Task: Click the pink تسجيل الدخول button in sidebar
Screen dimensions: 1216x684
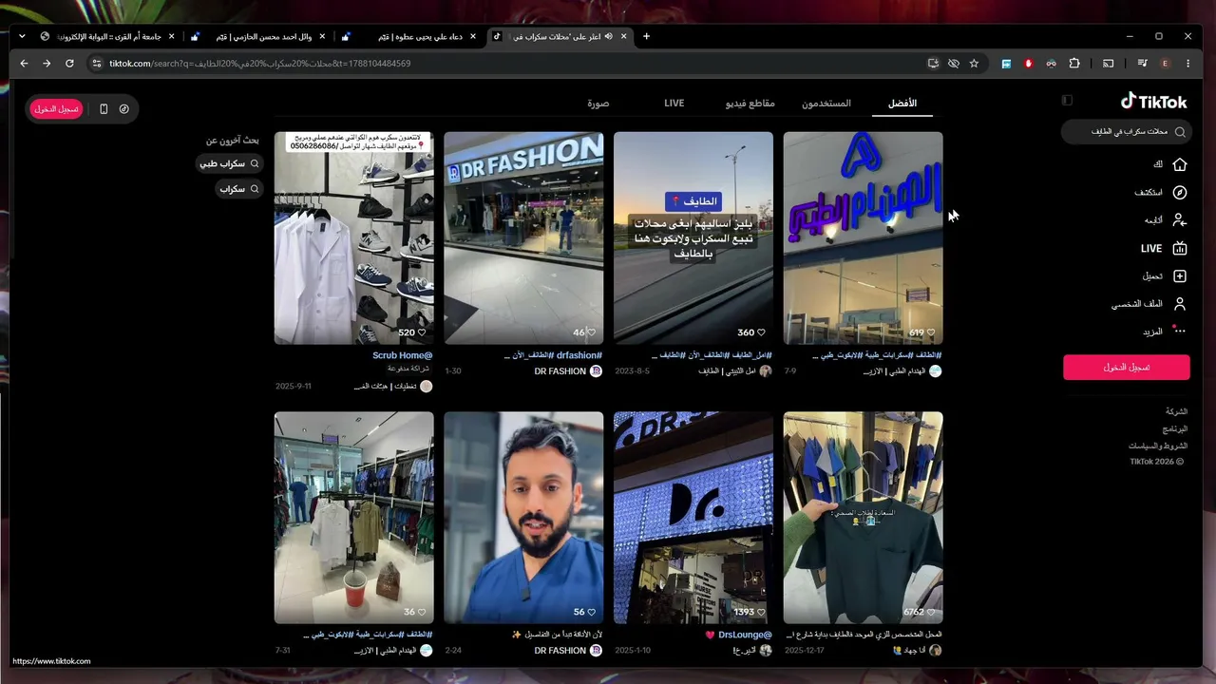Action: [1126, 367]
